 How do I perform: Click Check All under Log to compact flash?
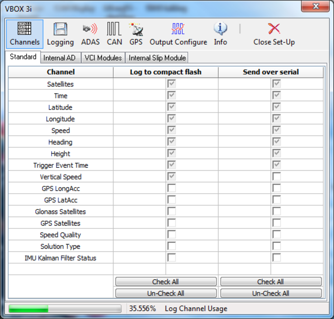pyautogui.click(x=166, y=281)
